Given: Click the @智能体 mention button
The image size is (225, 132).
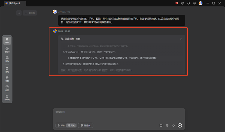Looking at the screenshot, I should [86, 125].
